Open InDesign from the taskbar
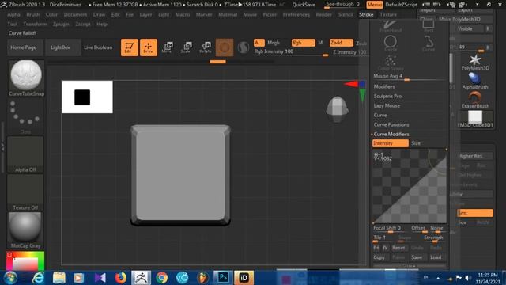This screenshot has width=506, height=285. [244, 278]
